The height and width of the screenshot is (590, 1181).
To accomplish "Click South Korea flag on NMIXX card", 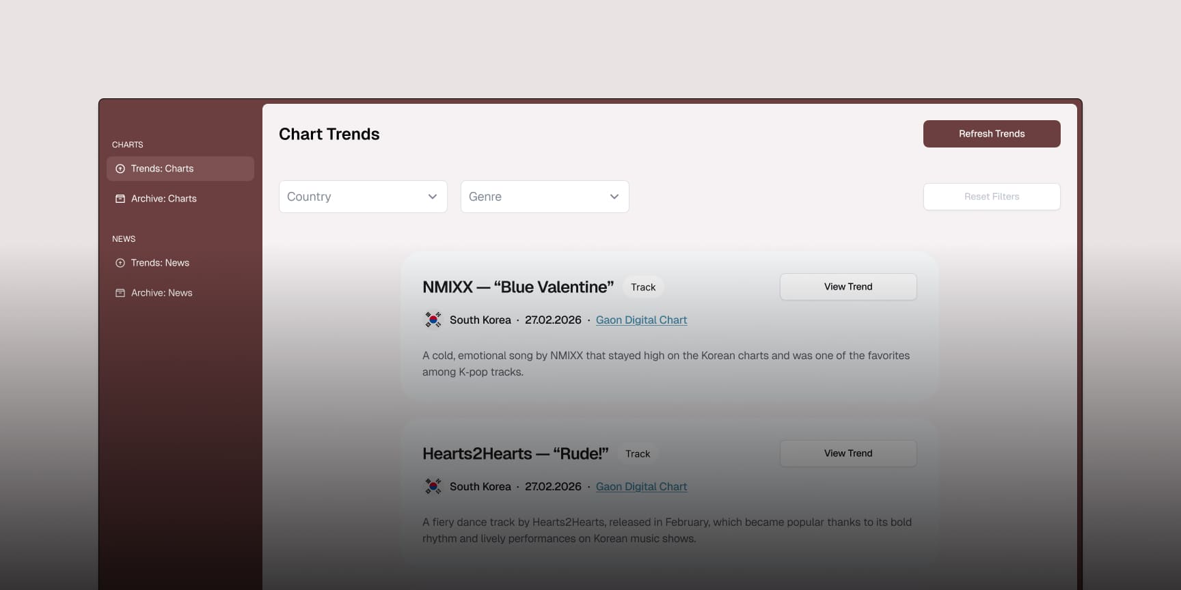I will tap(433, 320).
